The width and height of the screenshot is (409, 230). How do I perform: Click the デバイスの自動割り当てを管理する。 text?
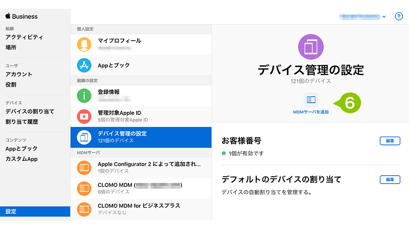(x=266, y=192)
